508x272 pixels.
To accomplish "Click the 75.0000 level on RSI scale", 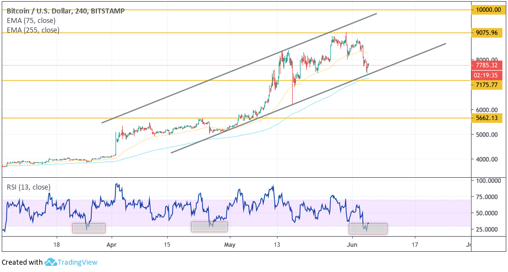I will coord(486,197).
